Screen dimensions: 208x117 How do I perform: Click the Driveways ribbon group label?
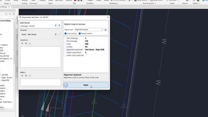point(33,3)
